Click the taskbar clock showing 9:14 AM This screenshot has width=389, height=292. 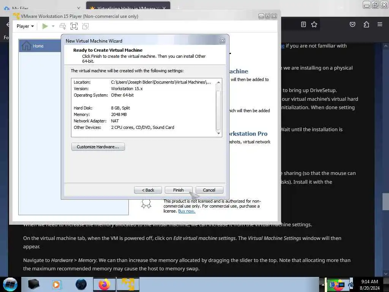click(x=370, y=284)
